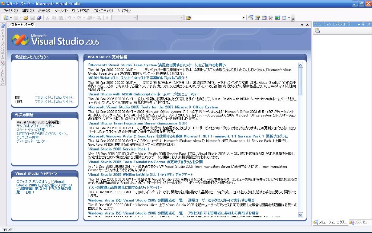Click MSDN news scrollbar down arrow
This screenshot has width=372, height=233.
300,215
